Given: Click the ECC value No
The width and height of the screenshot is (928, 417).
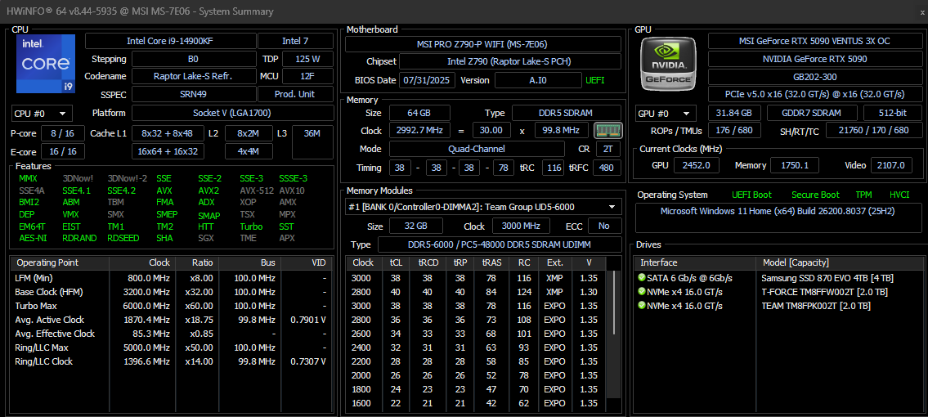Looking at the screenshot, I should click(603, 226).
